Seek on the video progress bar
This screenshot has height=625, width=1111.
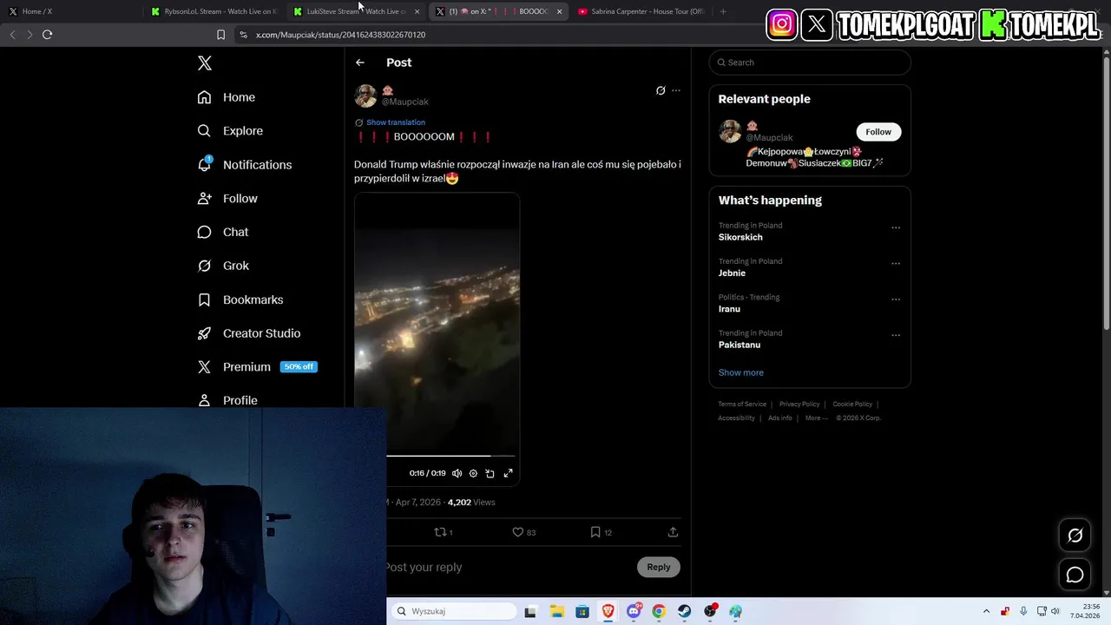click(x=450, y=455)
